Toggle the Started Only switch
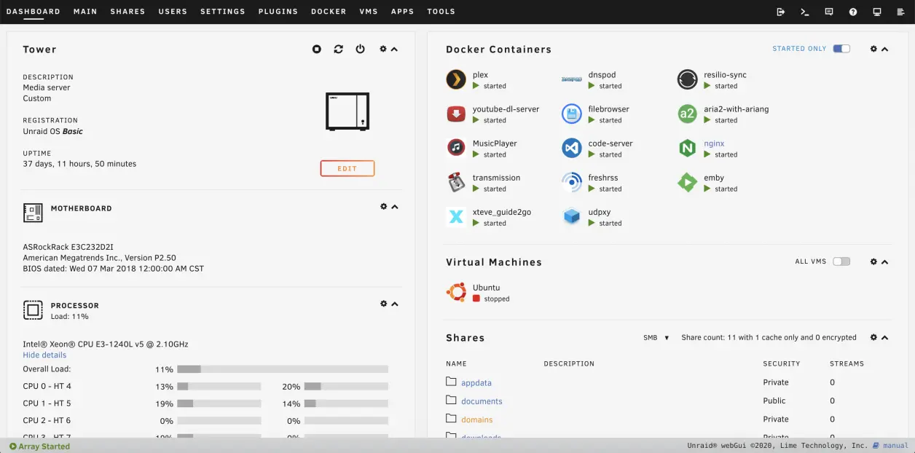The height and width of the screenshot is (453, 915). coord(841,49)
